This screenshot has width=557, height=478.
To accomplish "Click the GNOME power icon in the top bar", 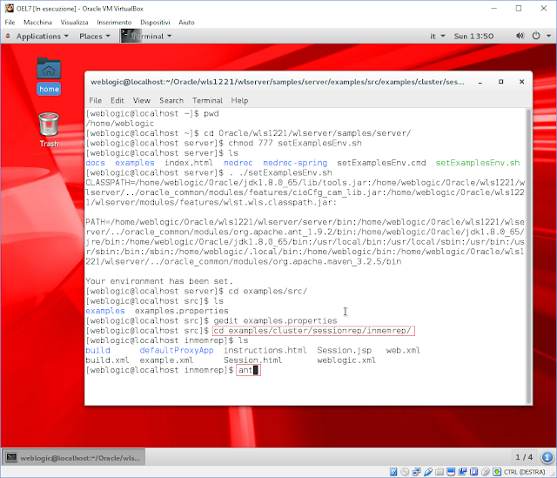I will point(536,36).
